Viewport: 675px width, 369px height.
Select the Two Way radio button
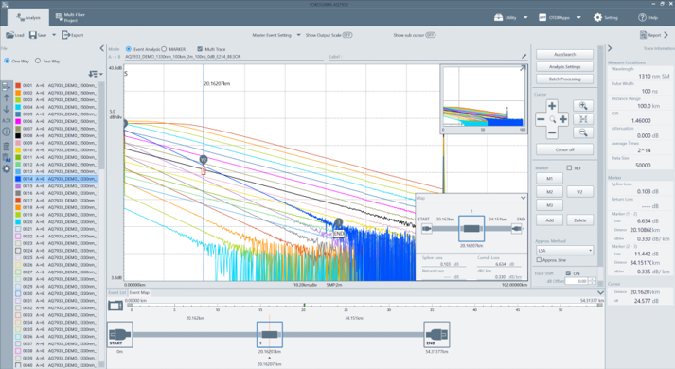pos(38,61)
